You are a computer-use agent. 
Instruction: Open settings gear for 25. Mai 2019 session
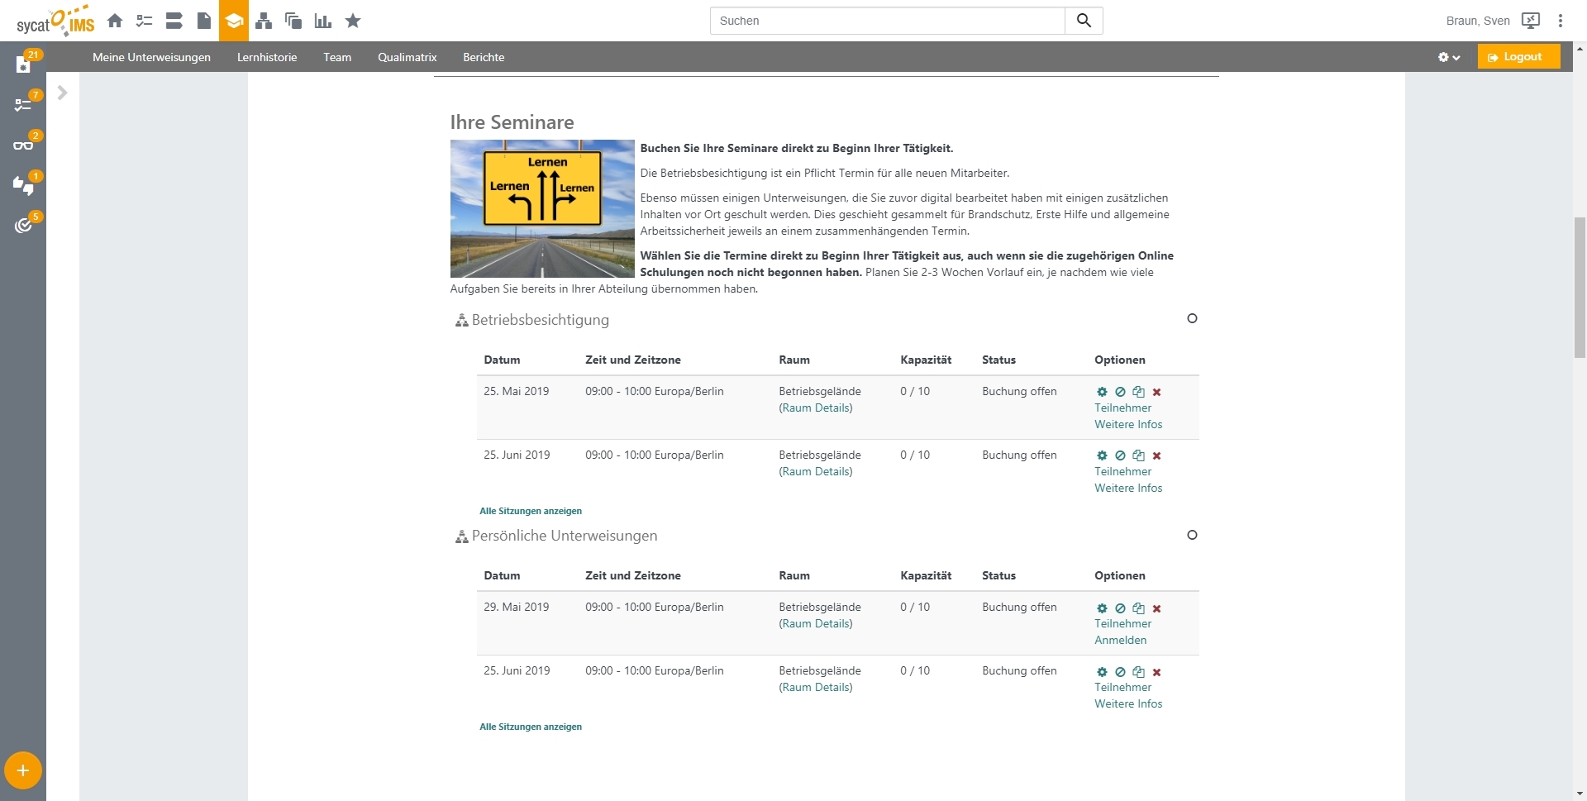click(1102, 392)
